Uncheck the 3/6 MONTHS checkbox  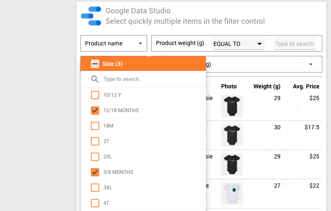95,172
